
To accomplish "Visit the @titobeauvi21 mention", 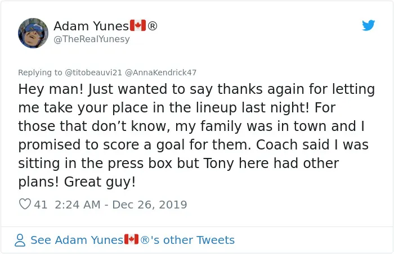I will [93, 72].
